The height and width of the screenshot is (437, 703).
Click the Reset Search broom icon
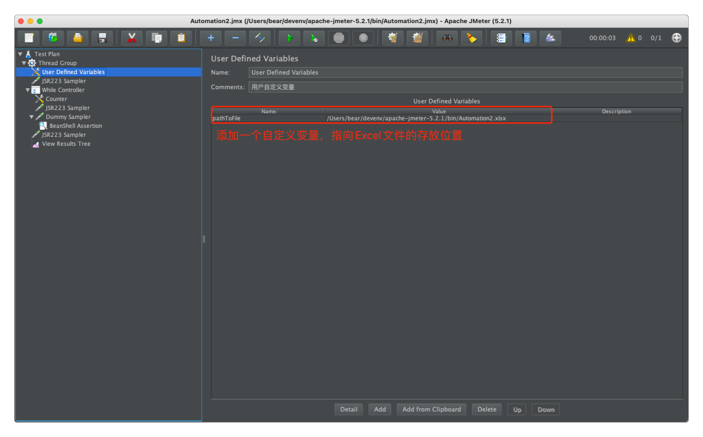click(x=472, y=38)
